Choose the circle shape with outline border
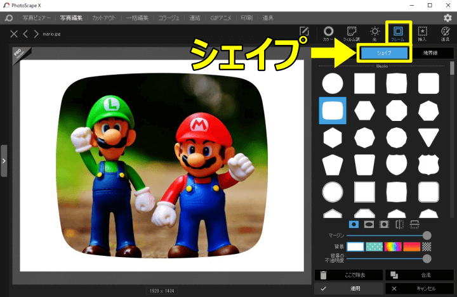 (333, 192)
